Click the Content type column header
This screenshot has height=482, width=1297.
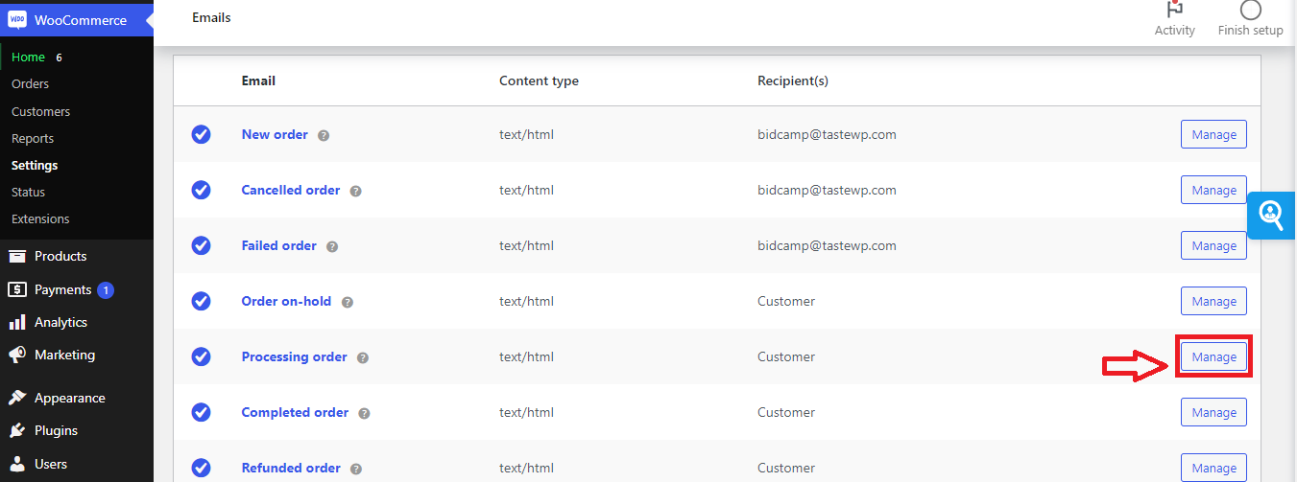point(539,80)
